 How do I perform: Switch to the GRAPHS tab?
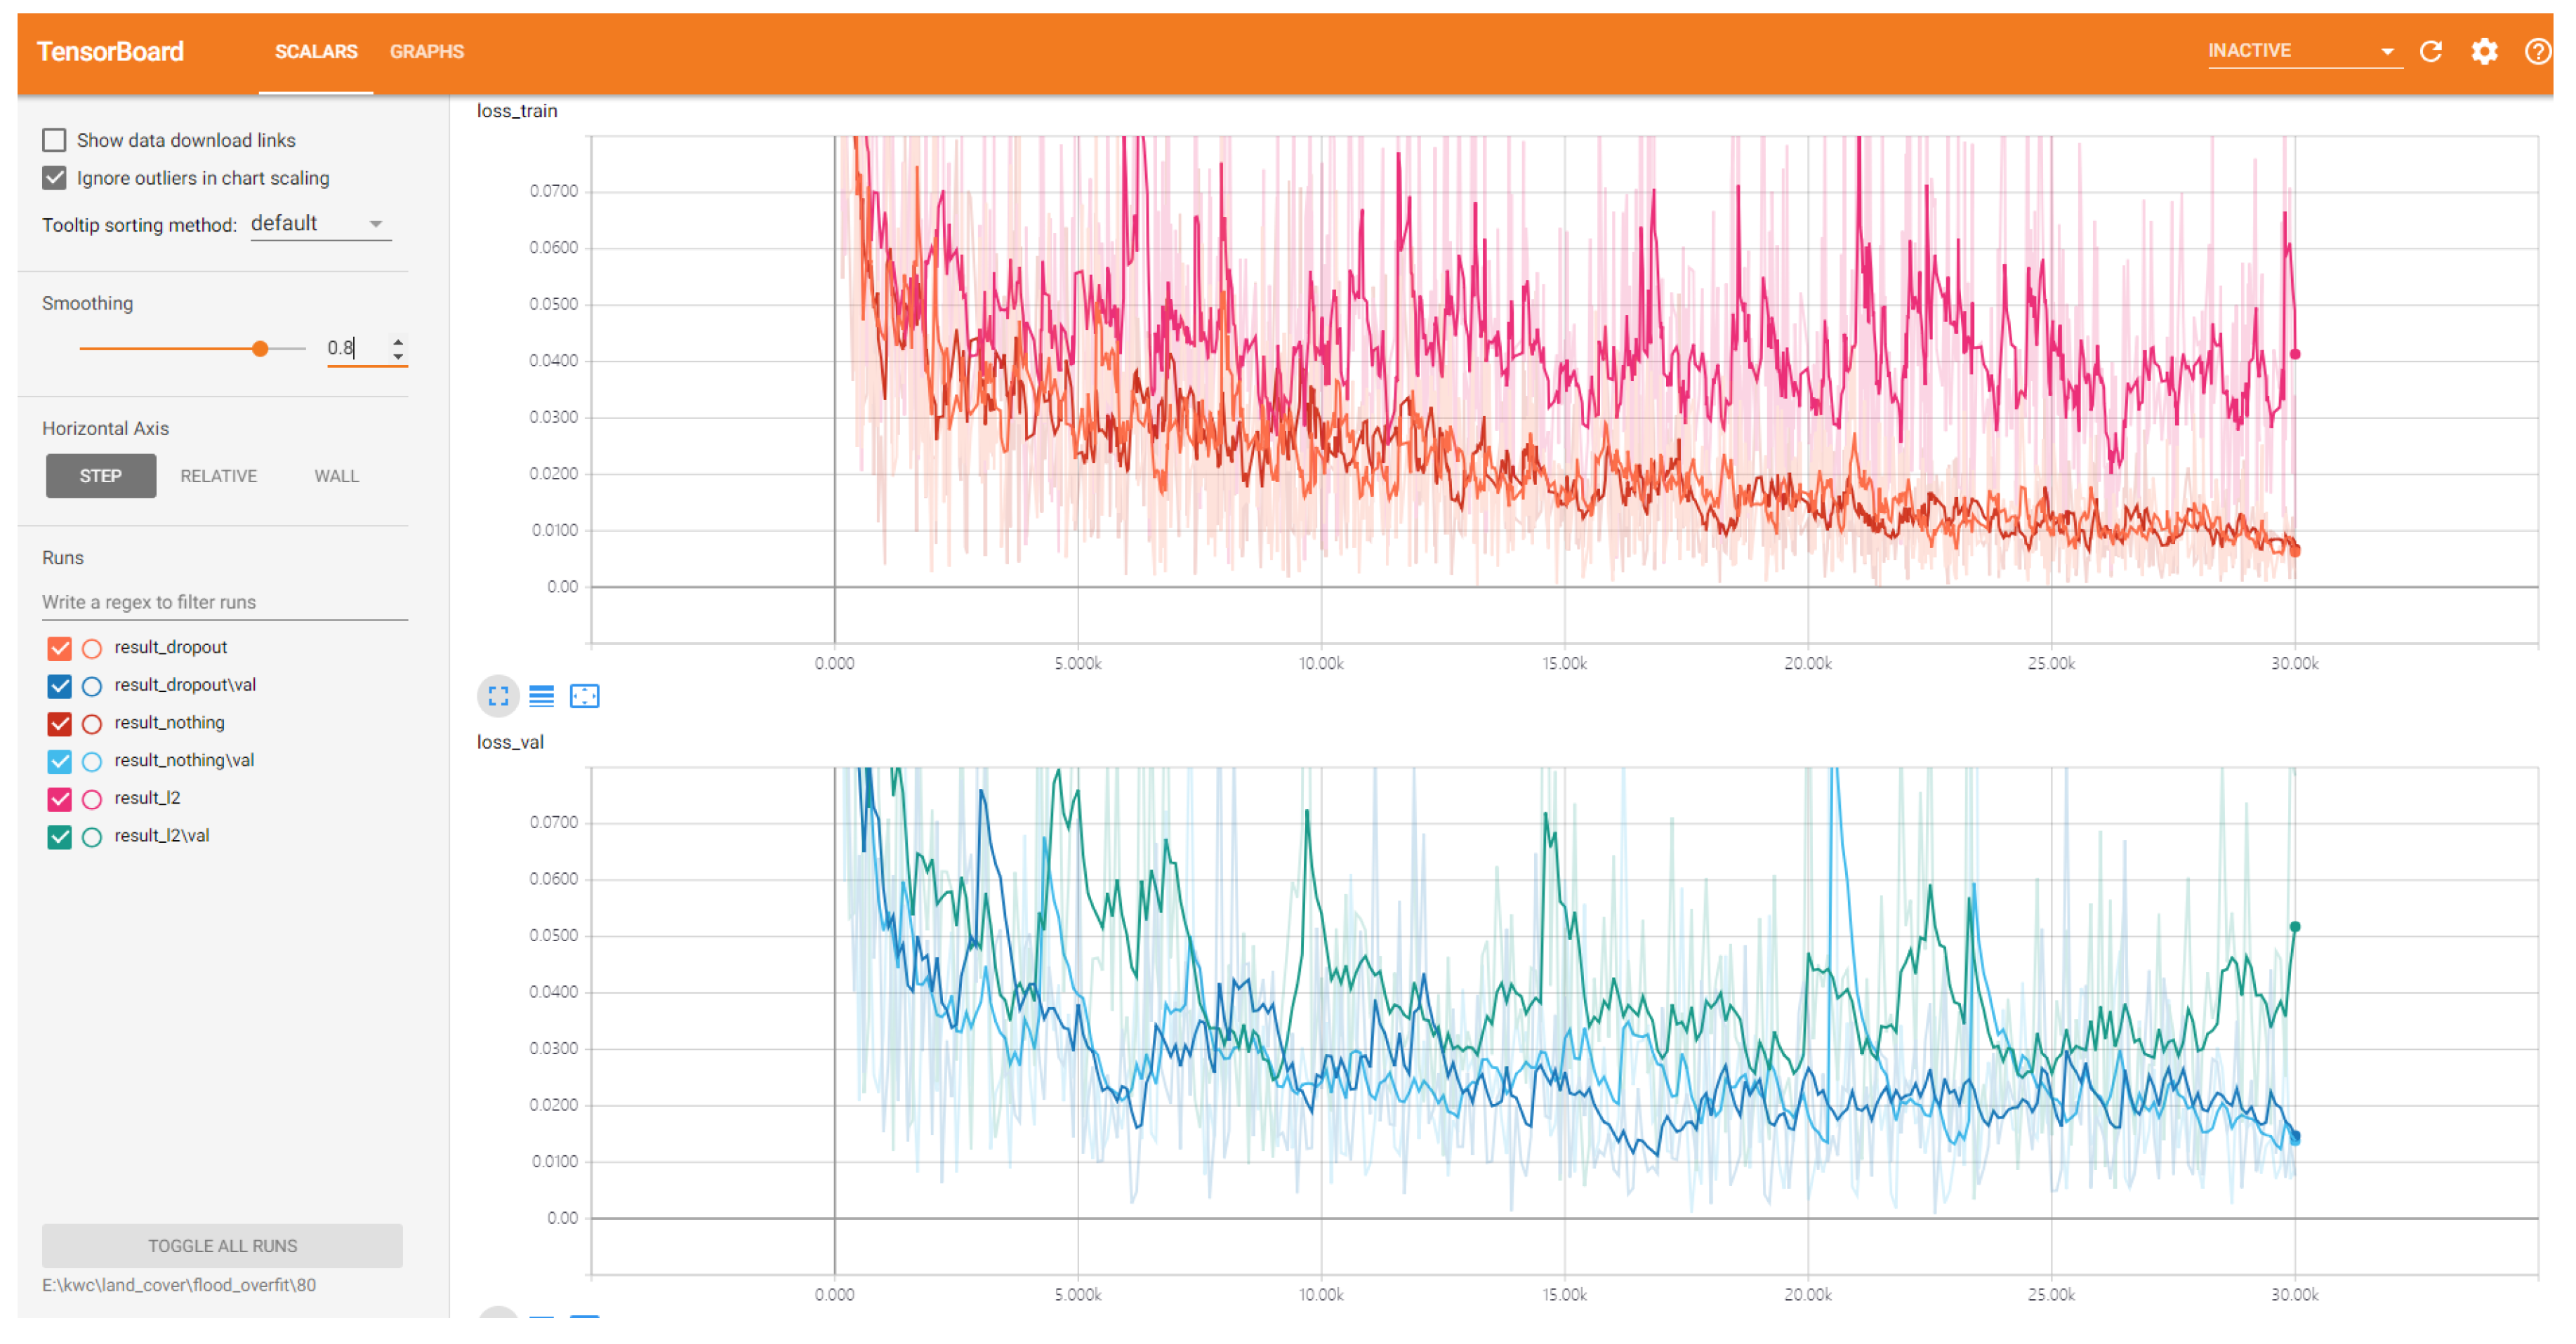[x=426, y=51]
